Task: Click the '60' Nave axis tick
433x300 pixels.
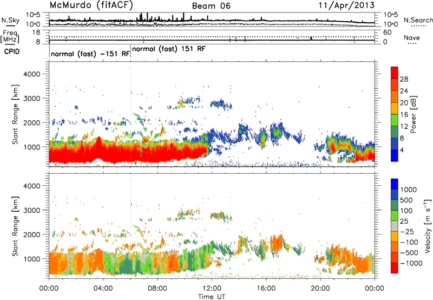Action: pos(387,32)
